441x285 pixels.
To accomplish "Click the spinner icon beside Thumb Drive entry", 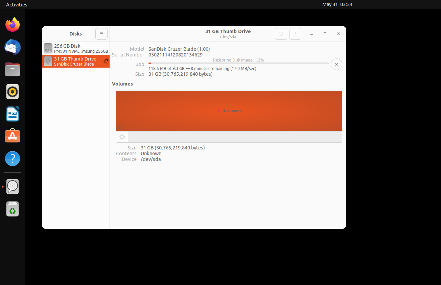I will pyautogui.click(x=106, y=61).
